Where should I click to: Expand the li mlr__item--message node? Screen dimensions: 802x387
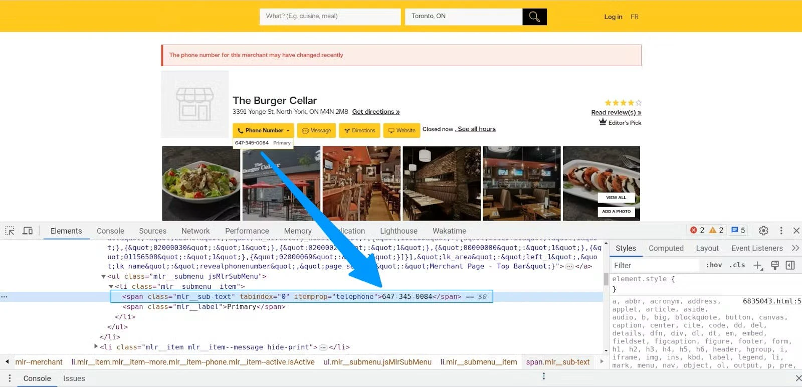pos(96,346)
